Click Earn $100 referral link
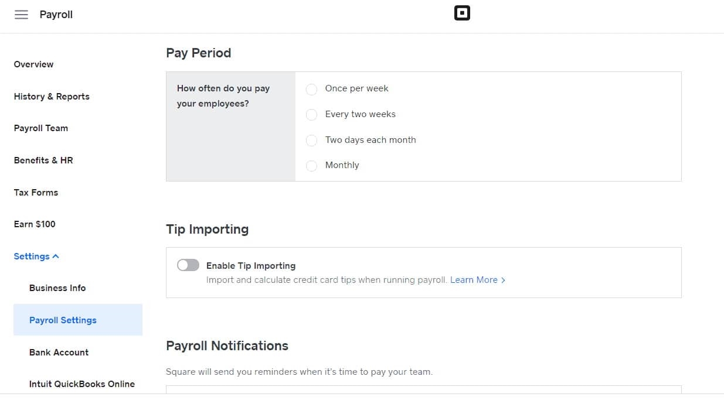 [x=35, y=224]
